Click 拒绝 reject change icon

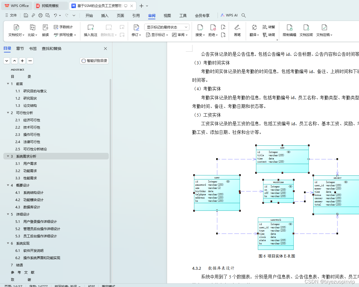coord(213,27)
